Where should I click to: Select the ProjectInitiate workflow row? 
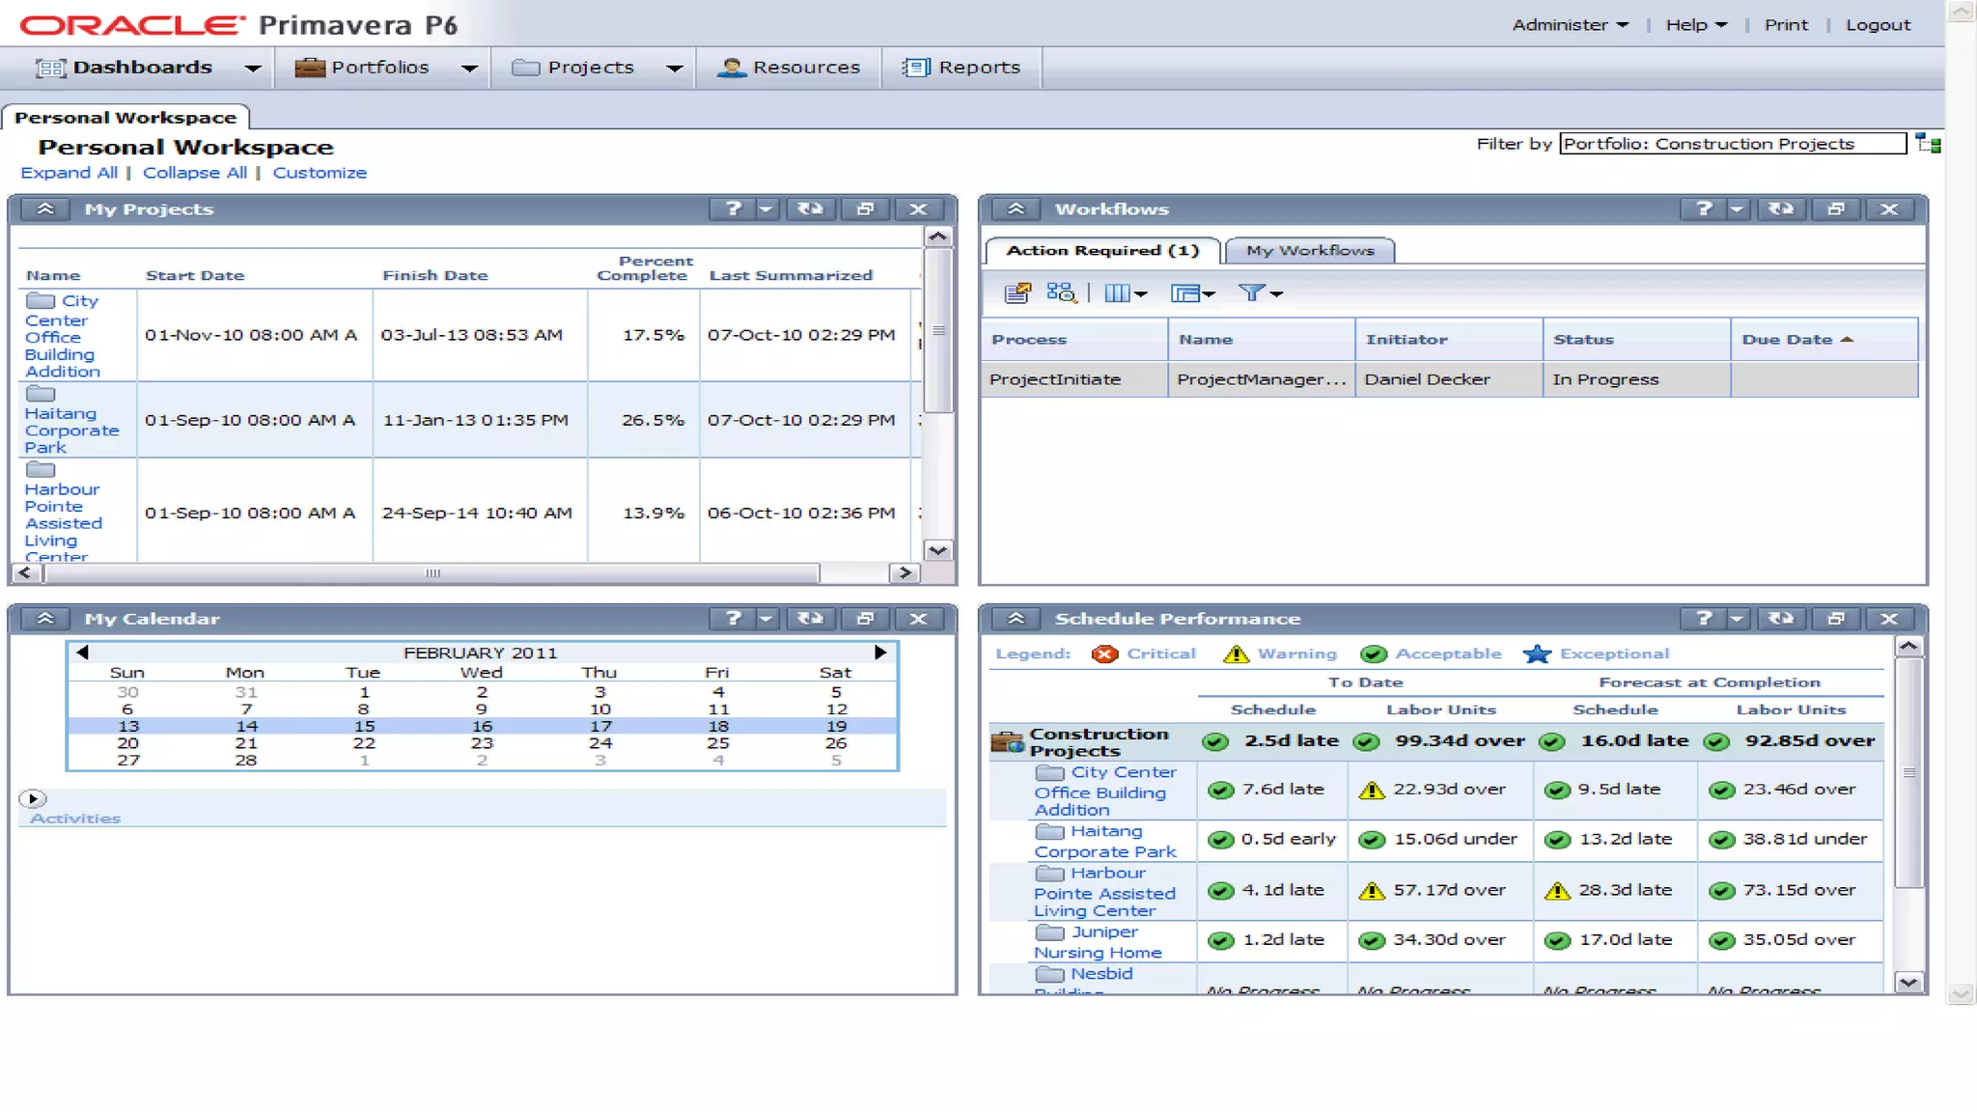tap(1450, 379)
